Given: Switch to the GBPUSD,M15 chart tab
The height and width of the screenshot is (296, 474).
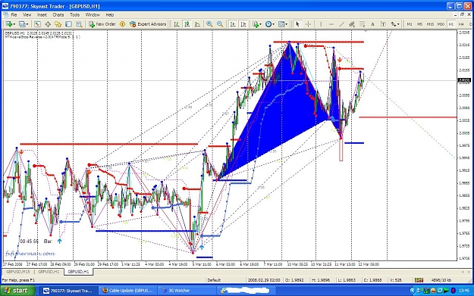Looking at the screenshot, I should pyautogui.click(x=18, y=272).
